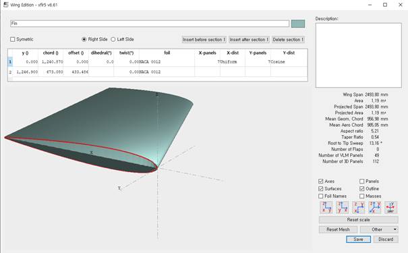
Task: Click inside the Description text box
Action: tap(358, 55)
